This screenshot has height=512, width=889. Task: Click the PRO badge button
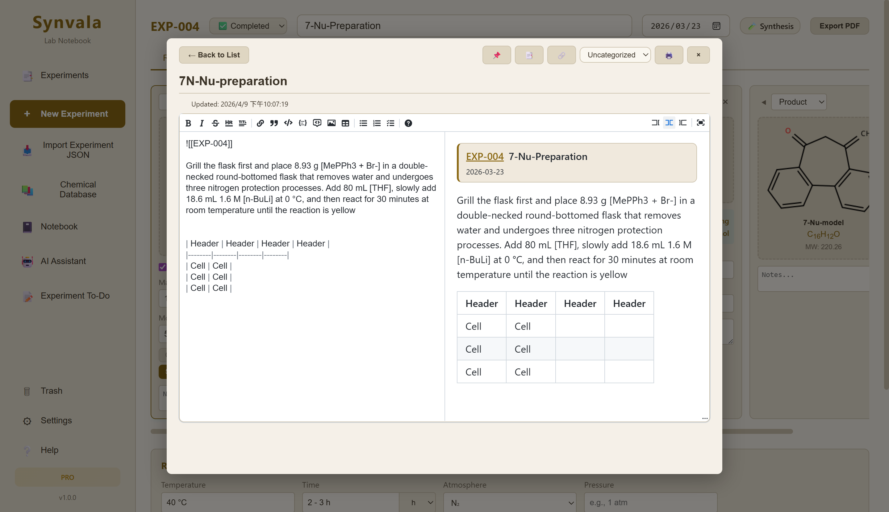68,477
